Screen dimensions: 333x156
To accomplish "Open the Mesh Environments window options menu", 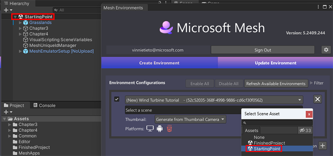I will tap(318, 7).
